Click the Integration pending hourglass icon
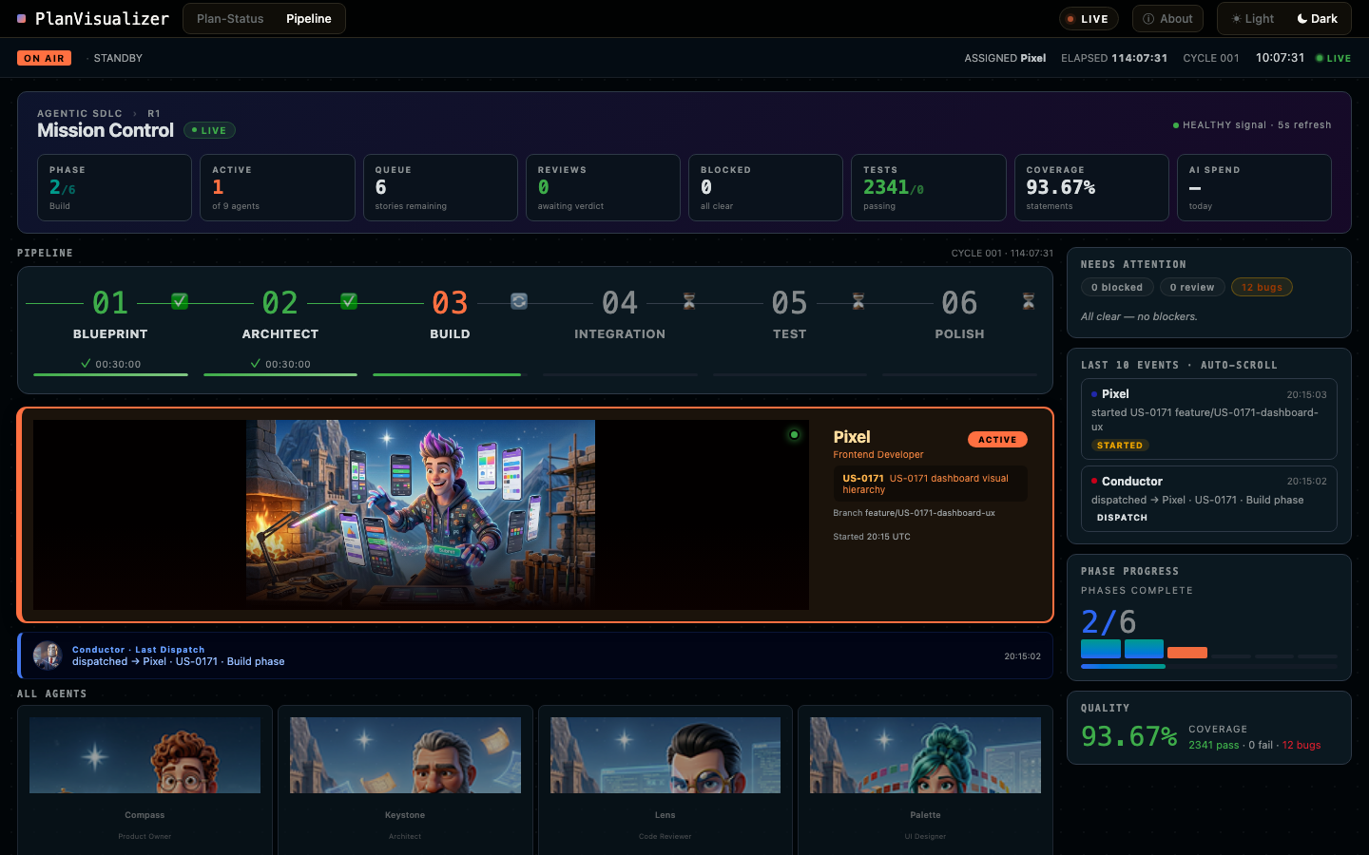Image resolution: width=1369 pixels, height=855 pixels. point(689,301)
